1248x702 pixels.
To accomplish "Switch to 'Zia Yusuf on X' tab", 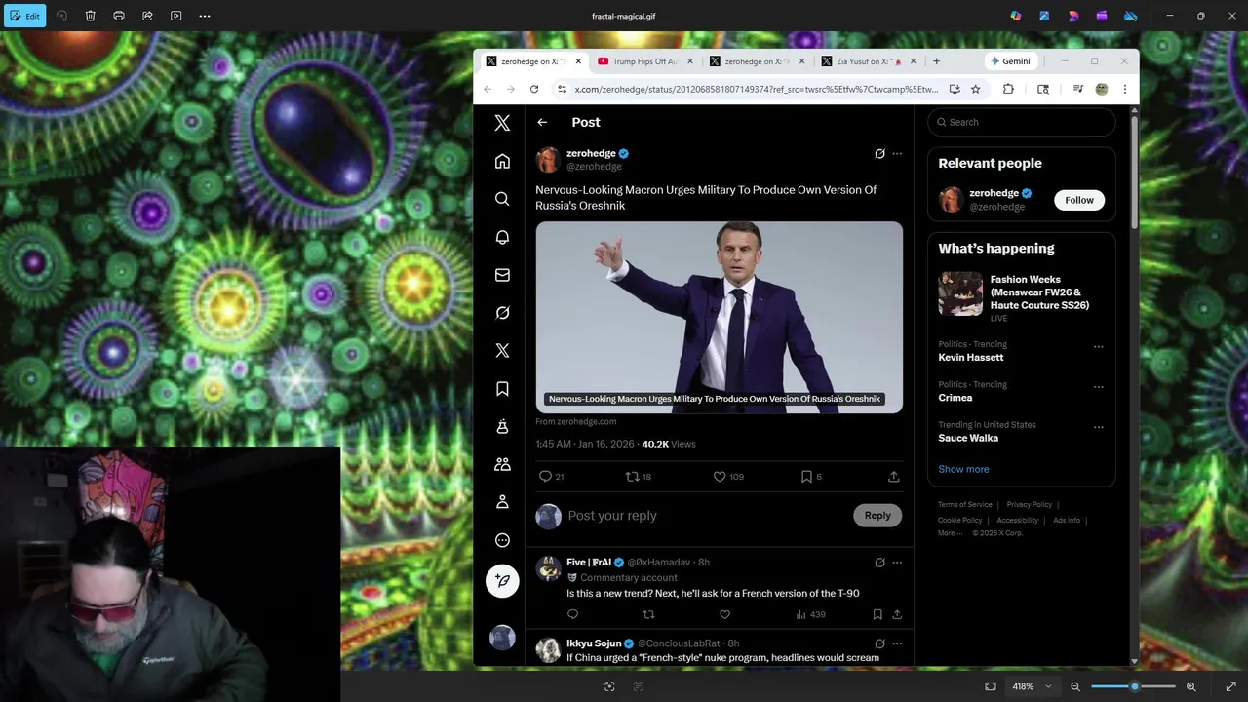I will point(868,61).
